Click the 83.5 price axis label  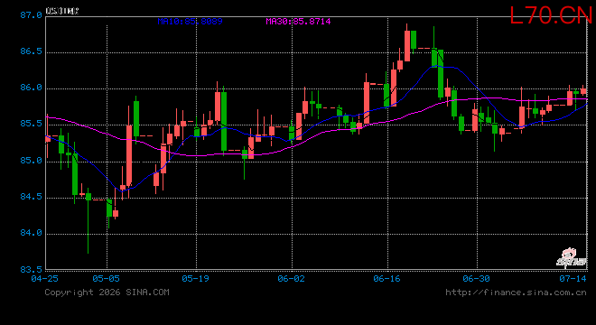coord(31,270)
